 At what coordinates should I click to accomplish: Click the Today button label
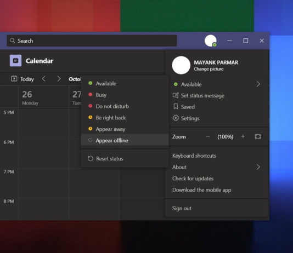pos(27,79)
